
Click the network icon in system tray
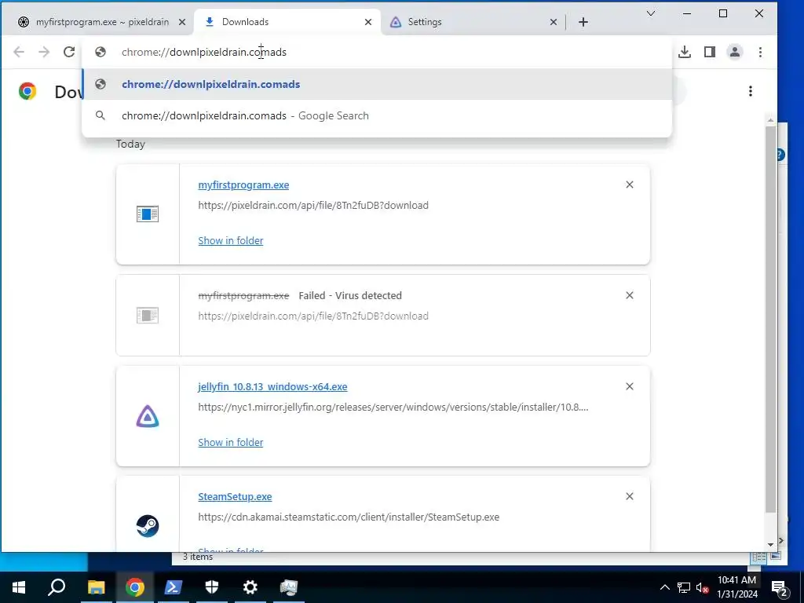[684, 587]
